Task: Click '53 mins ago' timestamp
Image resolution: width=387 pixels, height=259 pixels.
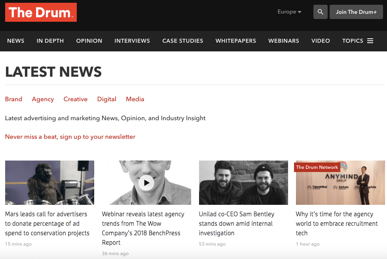Action: tap(212, 244)
